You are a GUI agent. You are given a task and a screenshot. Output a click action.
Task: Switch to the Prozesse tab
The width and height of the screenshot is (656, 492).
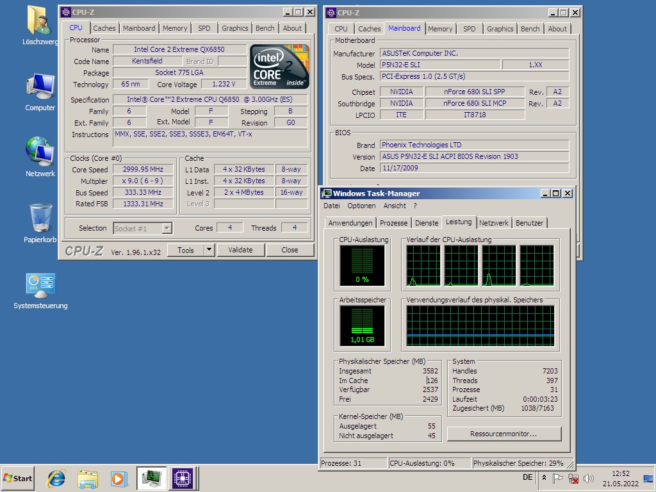pos(393,223)
